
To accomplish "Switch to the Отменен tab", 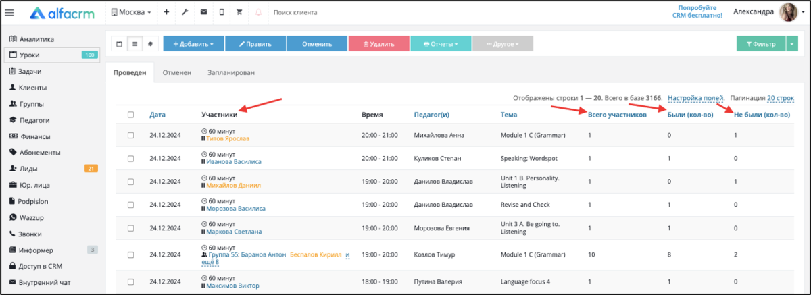I will [176, 72].
